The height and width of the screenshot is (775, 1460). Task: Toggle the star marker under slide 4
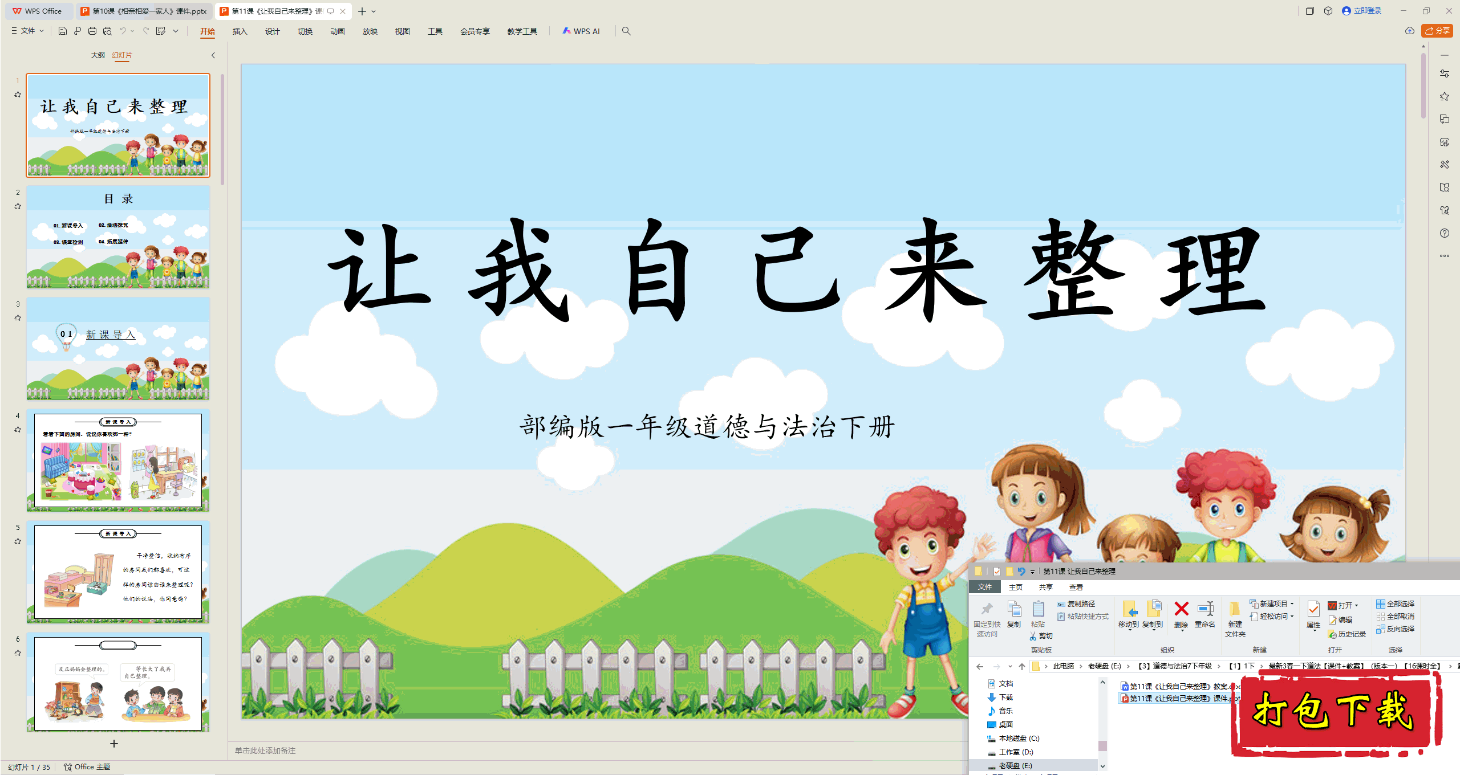point(18,430)
